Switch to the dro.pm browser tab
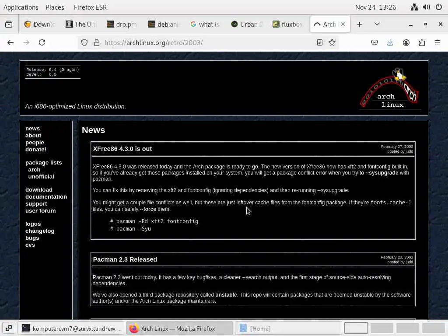This screenshot has width=448, height=336. [x=122, y=24]
